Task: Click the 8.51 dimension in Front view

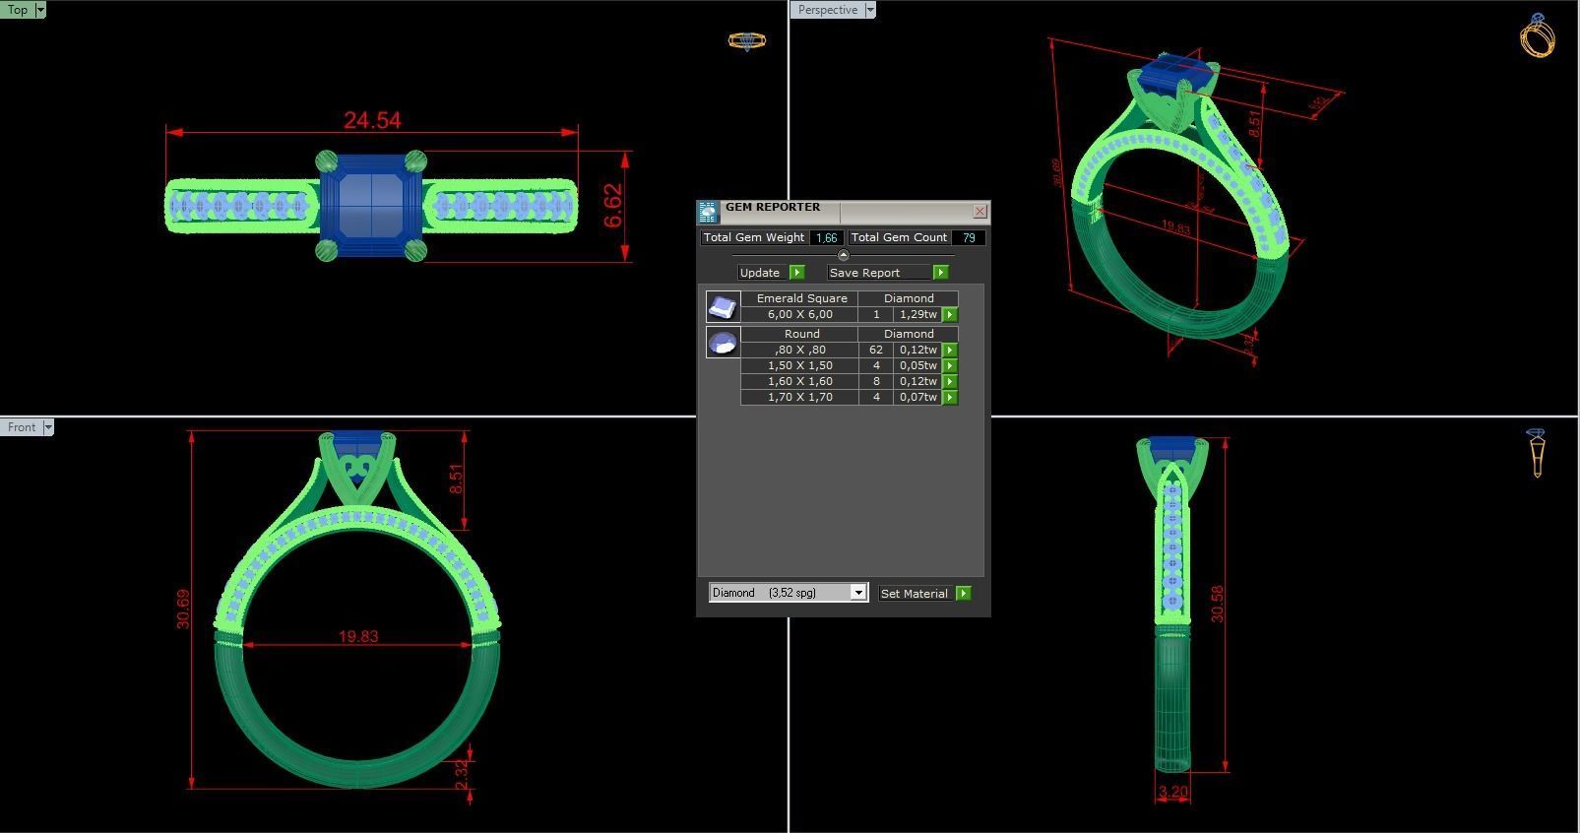Action: (455, 480)
